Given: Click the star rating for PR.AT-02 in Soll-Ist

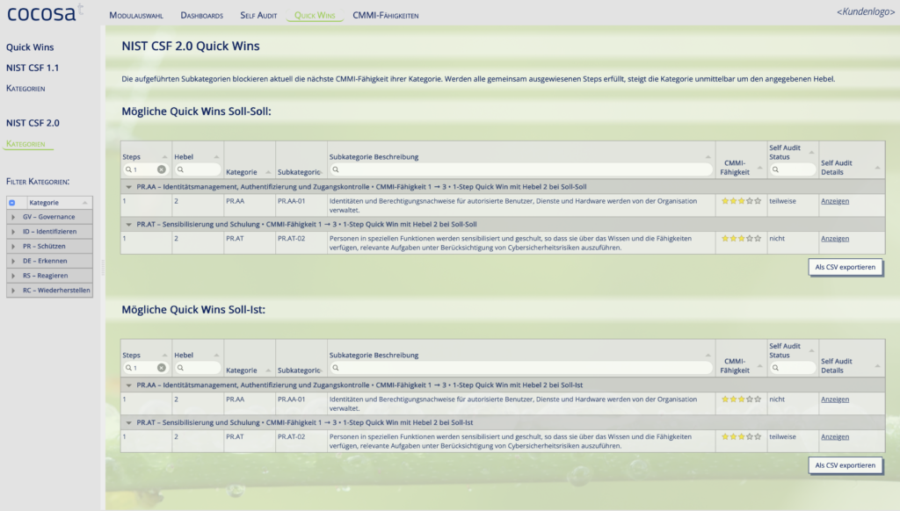Looking at the screenshot, I should (x=741, y=437).
